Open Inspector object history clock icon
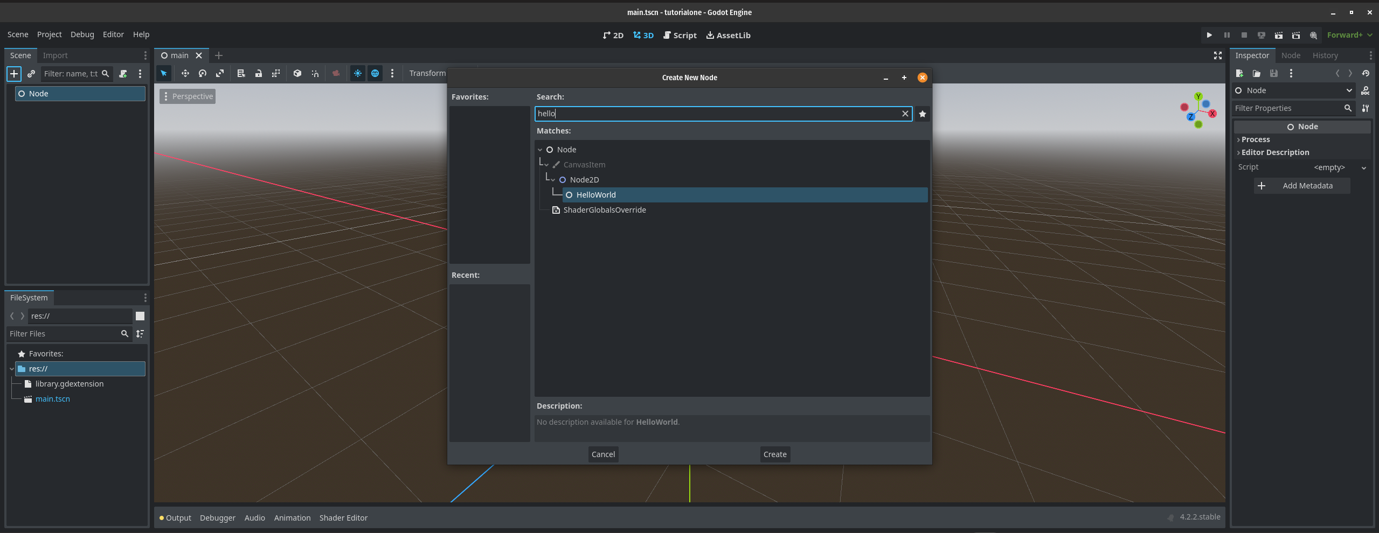Image resolution: width=1379 pixels, height=533 pixels. pyautogui.click(x=1366, y=73)
